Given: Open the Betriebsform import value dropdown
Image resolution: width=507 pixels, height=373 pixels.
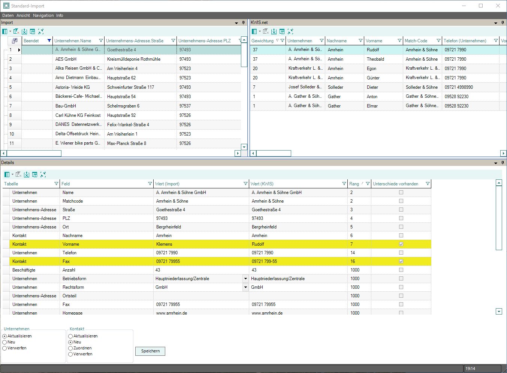Looking at the screenshot, I should pos(245,279).
